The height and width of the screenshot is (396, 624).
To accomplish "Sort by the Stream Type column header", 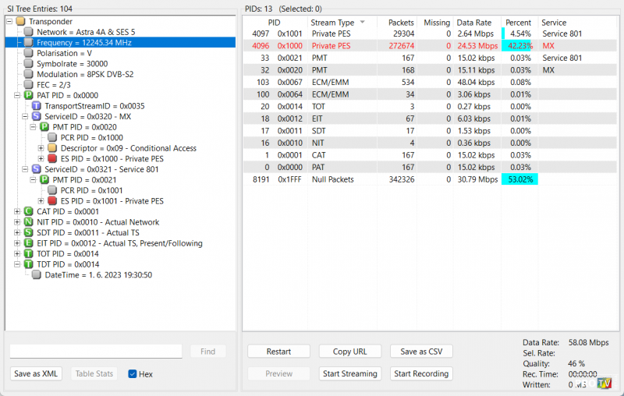I will (x=332, y=23).
